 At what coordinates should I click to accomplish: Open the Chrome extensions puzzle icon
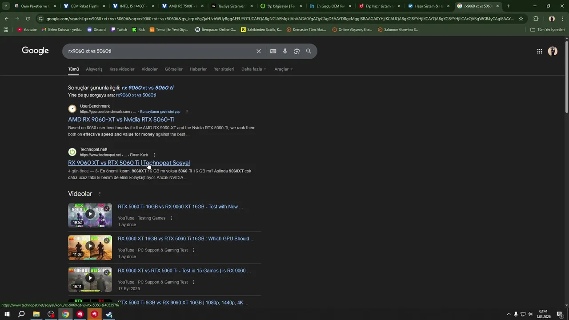click(x=536, y=19)
